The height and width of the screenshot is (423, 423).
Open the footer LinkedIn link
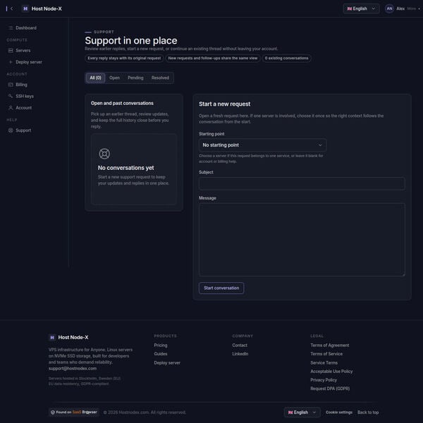tap(240, 354)
